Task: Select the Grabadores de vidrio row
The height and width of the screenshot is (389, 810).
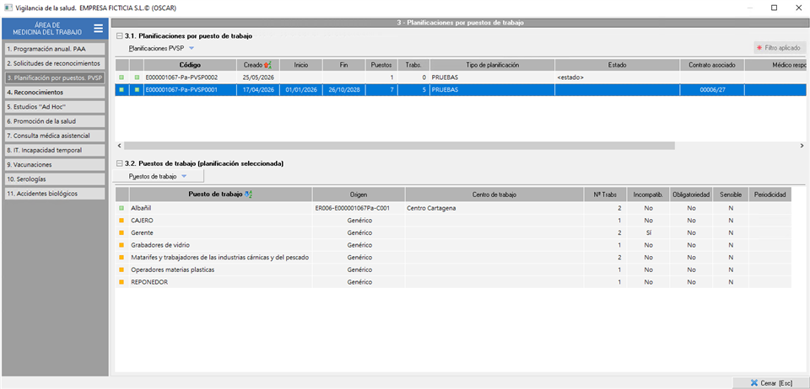Action: tap(453, 245)
